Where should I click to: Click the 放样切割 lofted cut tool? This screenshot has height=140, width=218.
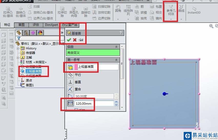pos(101,12)
